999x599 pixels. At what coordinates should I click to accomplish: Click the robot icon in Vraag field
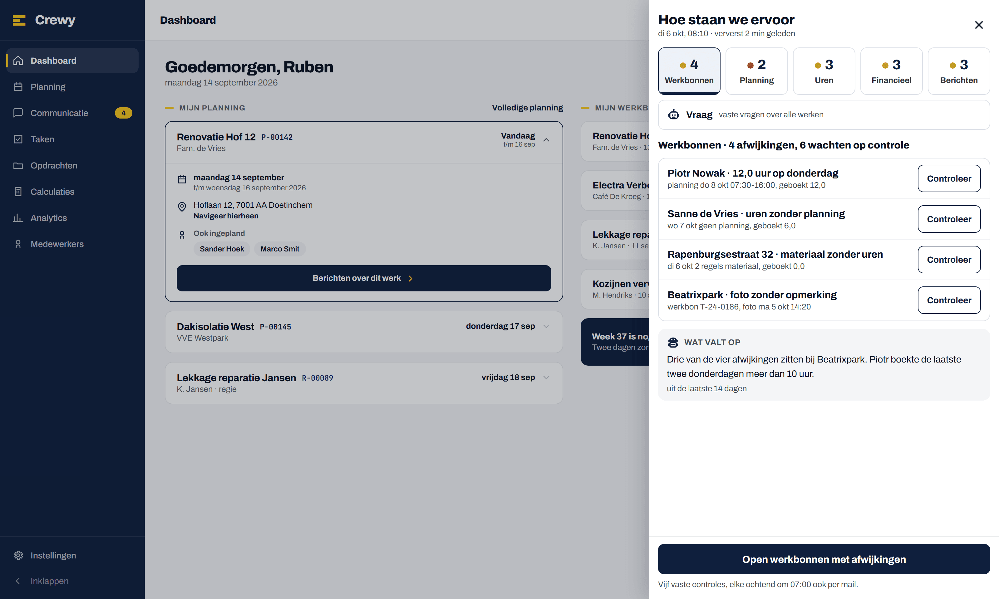tap(673, 114)
